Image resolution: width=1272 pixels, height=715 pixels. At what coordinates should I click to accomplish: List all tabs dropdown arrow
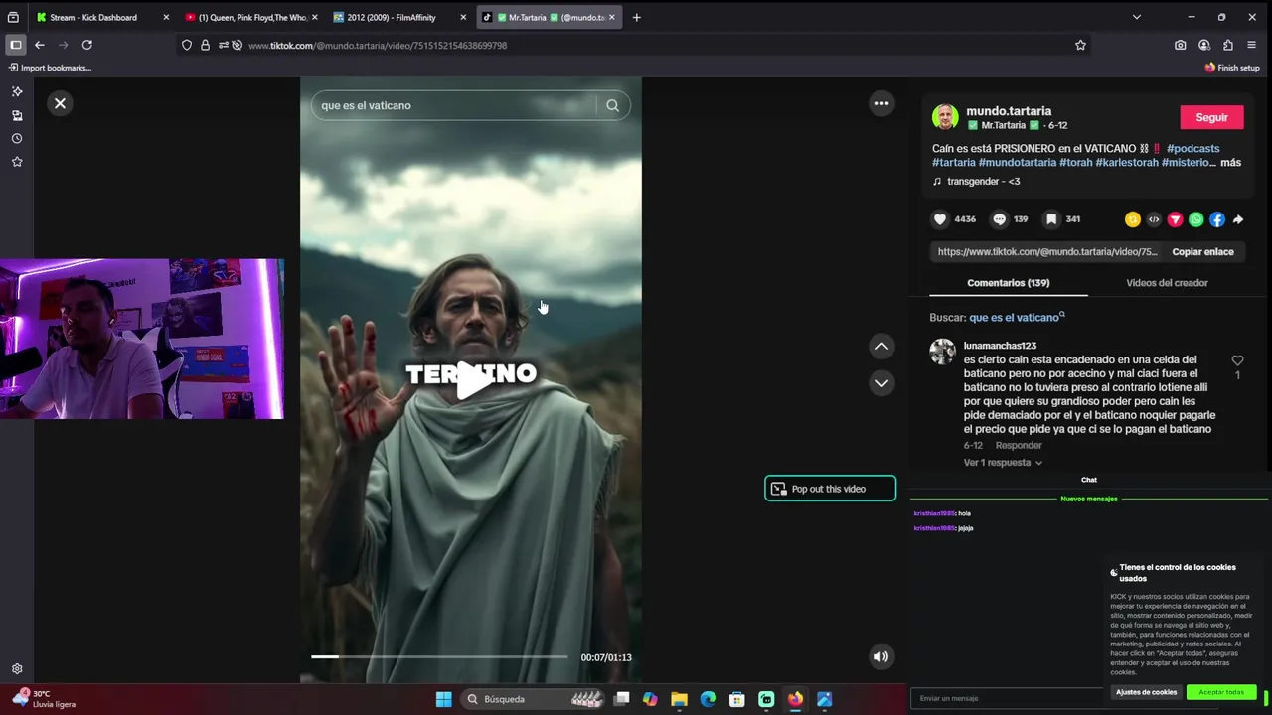(1136, 17)
